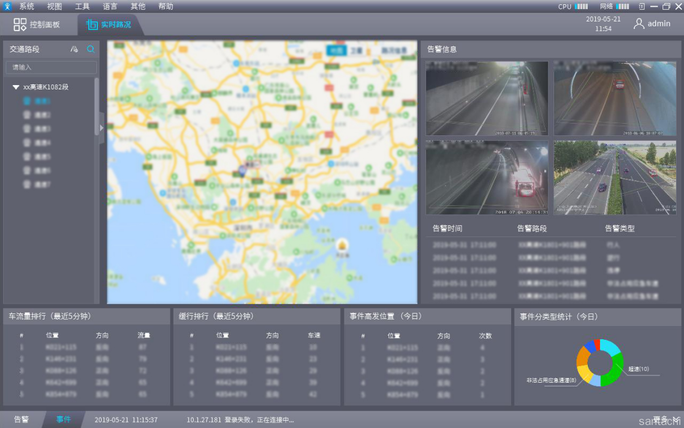Click the admin user profile icon
This screenshot has width=684, height=428.
[x=639, y=24]
